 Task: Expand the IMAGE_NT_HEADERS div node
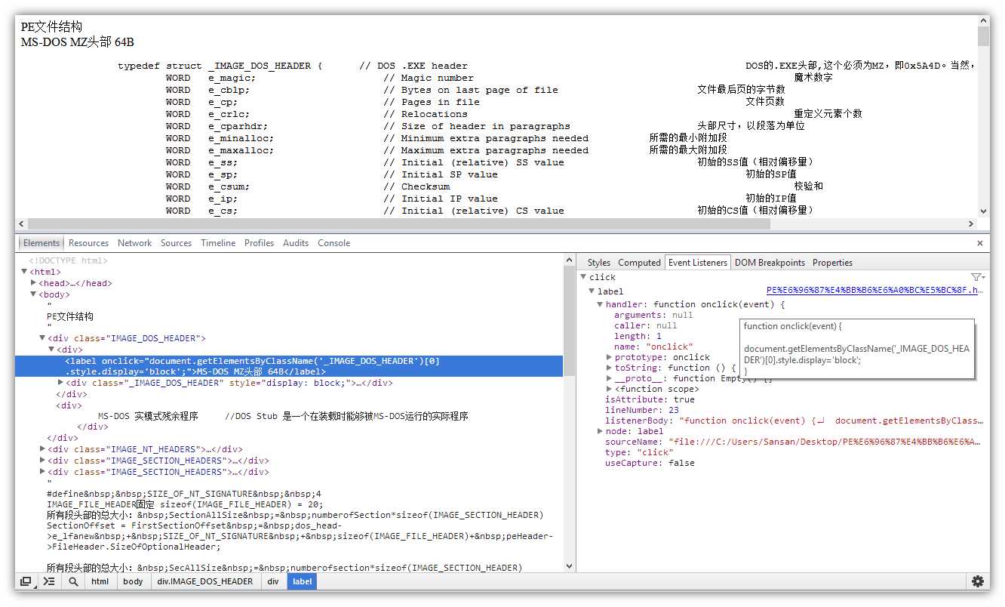click(43, 449)
